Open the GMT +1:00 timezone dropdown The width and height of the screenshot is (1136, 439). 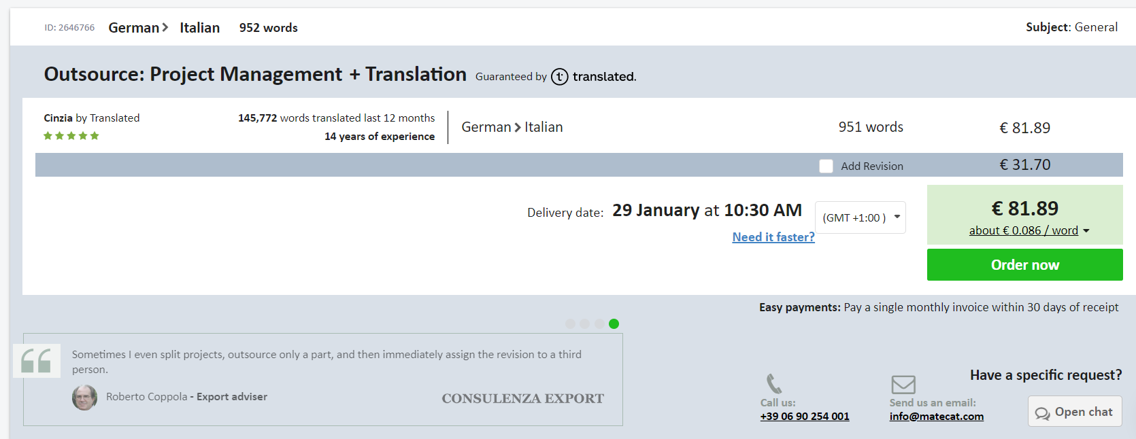(861, 217)
